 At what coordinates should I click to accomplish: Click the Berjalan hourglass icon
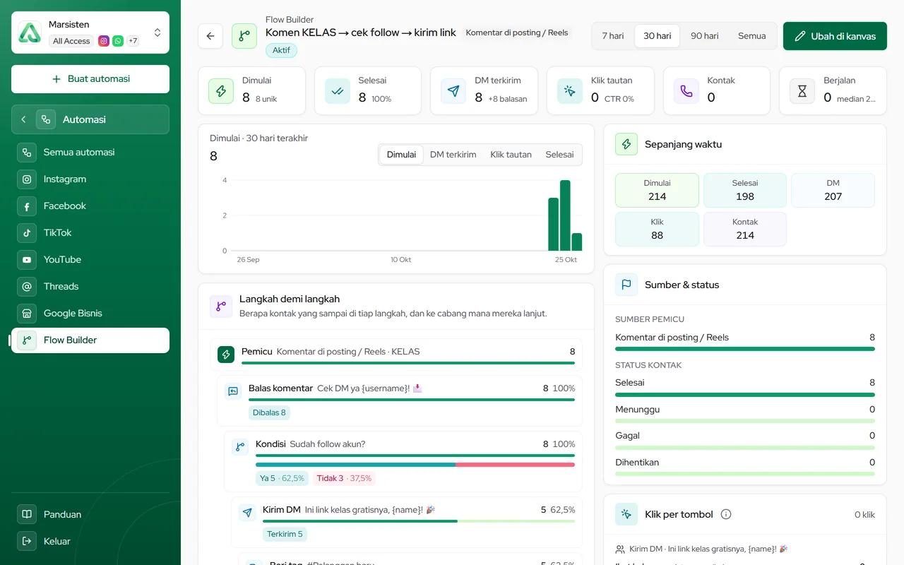point(802,91)
